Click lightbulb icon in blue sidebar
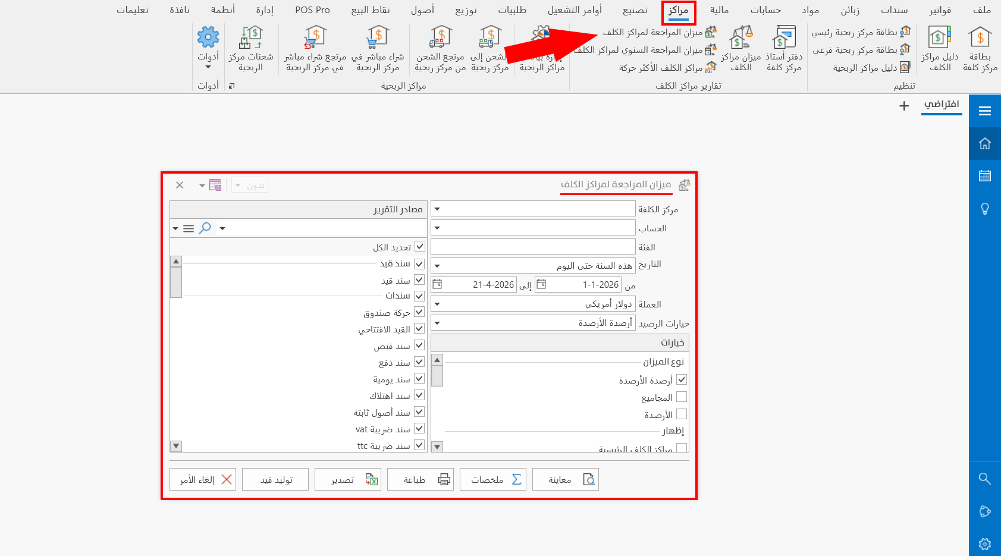The height and width of the screenshot is (556, 1001). coord(985,209)
